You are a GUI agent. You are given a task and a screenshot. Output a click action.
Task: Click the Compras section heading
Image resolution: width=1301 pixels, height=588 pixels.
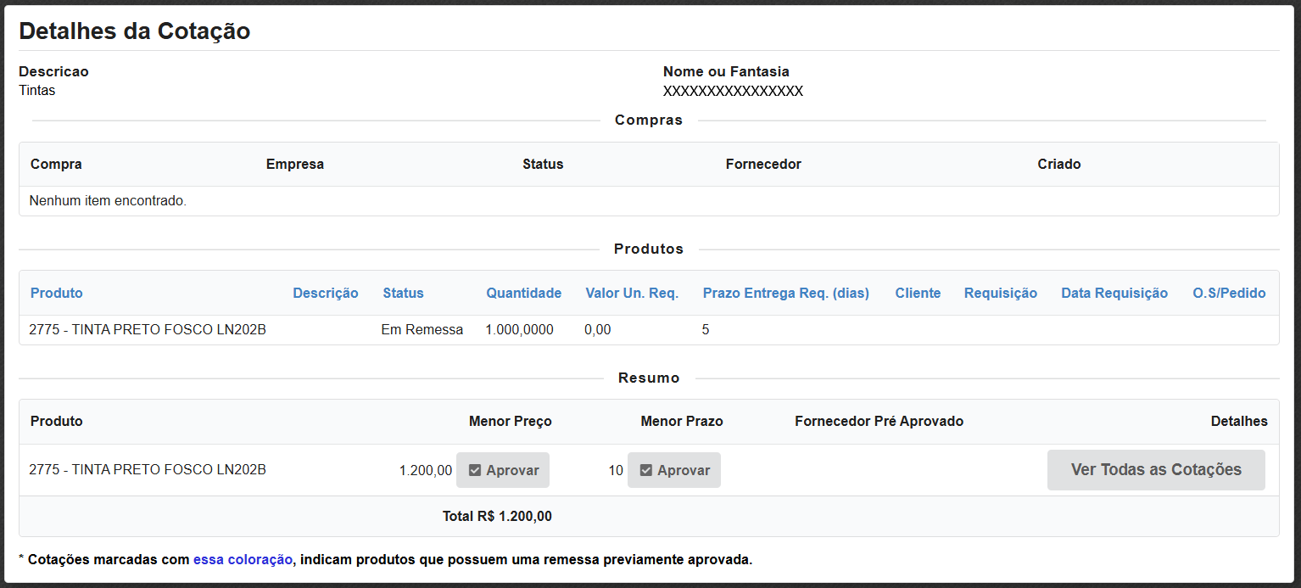pyautogui.click(x=649, y=120)
